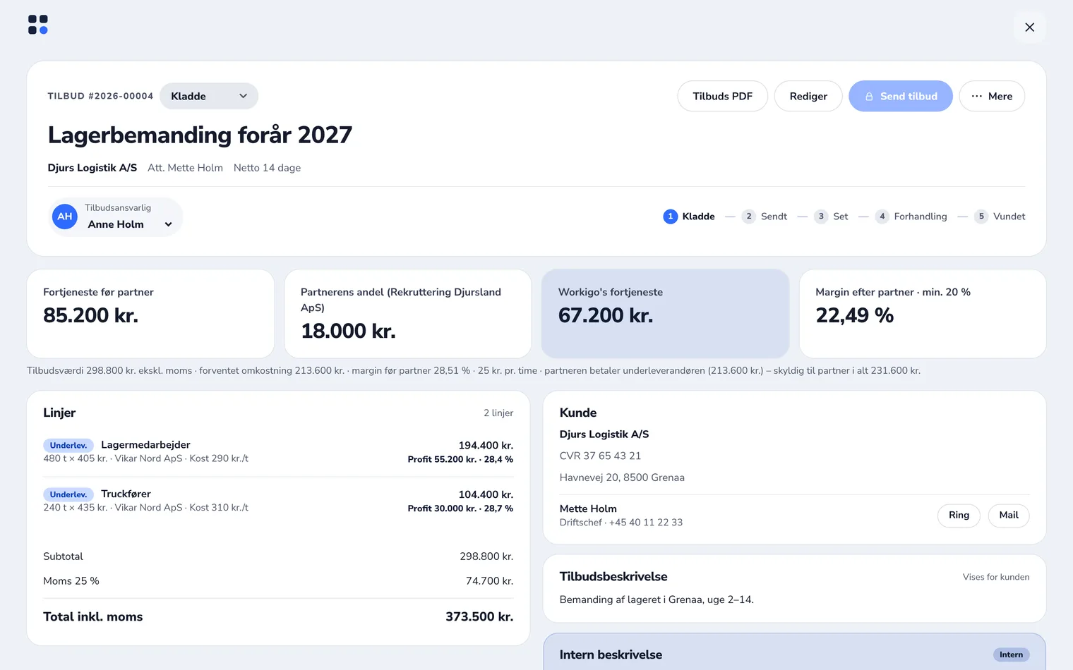Click the Workigo logo icon

38,25
